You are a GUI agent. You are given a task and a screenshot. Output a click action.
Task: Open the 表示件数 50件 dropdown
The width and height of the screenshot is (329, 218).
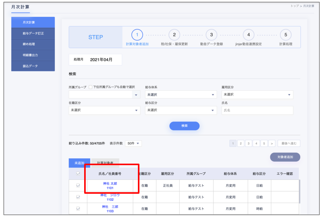tap(133, 143)
